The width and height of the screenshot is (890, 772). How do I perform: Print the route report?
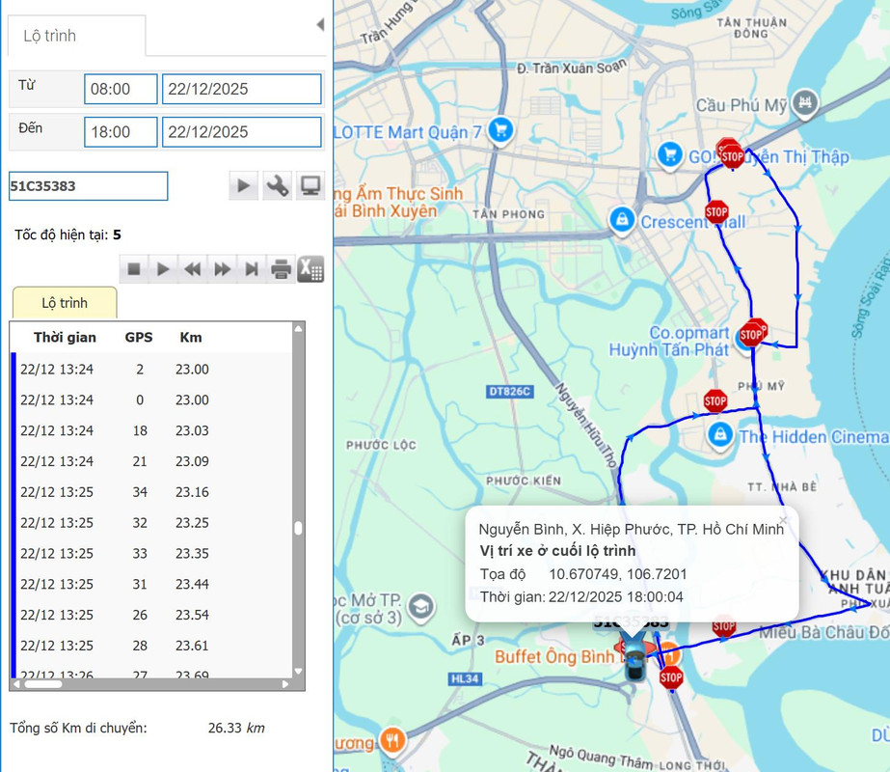point(281,268)
